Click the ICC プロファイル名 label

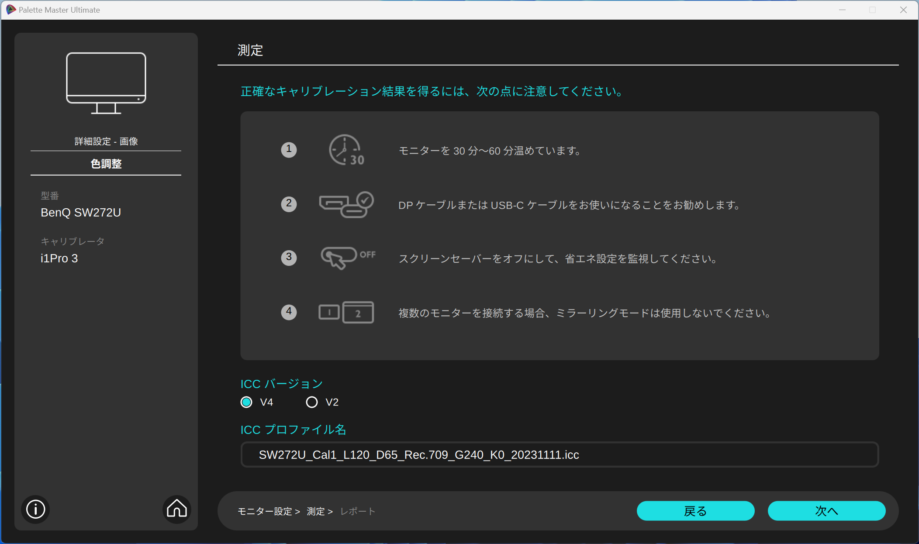coord(293,430)
